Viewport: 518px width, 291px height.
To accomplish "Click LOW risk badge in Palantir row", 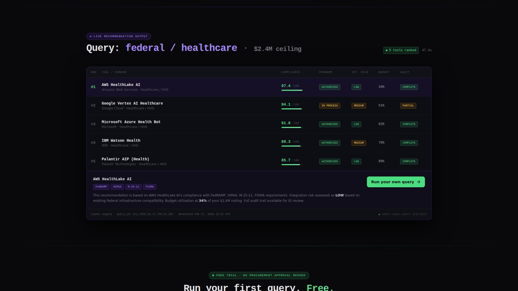I will [x=356, y=161].
